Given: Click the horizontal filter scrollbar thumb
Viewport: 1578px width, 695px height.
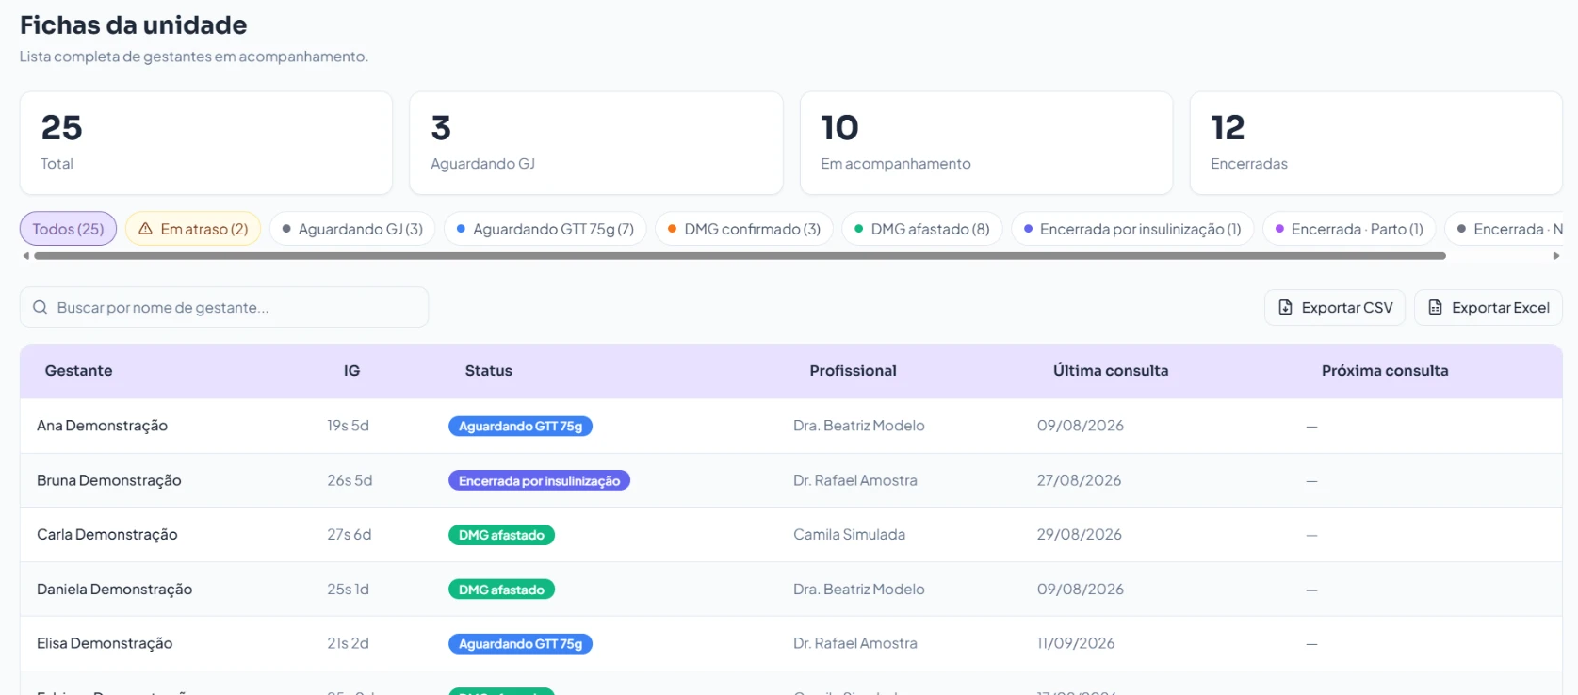Looking at the screenshot, I should 740,255.
